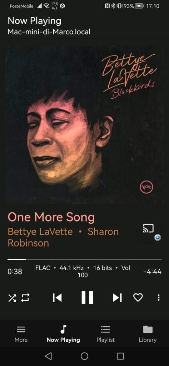
Task: Open the More menu tab
Action: click(21, 334)
